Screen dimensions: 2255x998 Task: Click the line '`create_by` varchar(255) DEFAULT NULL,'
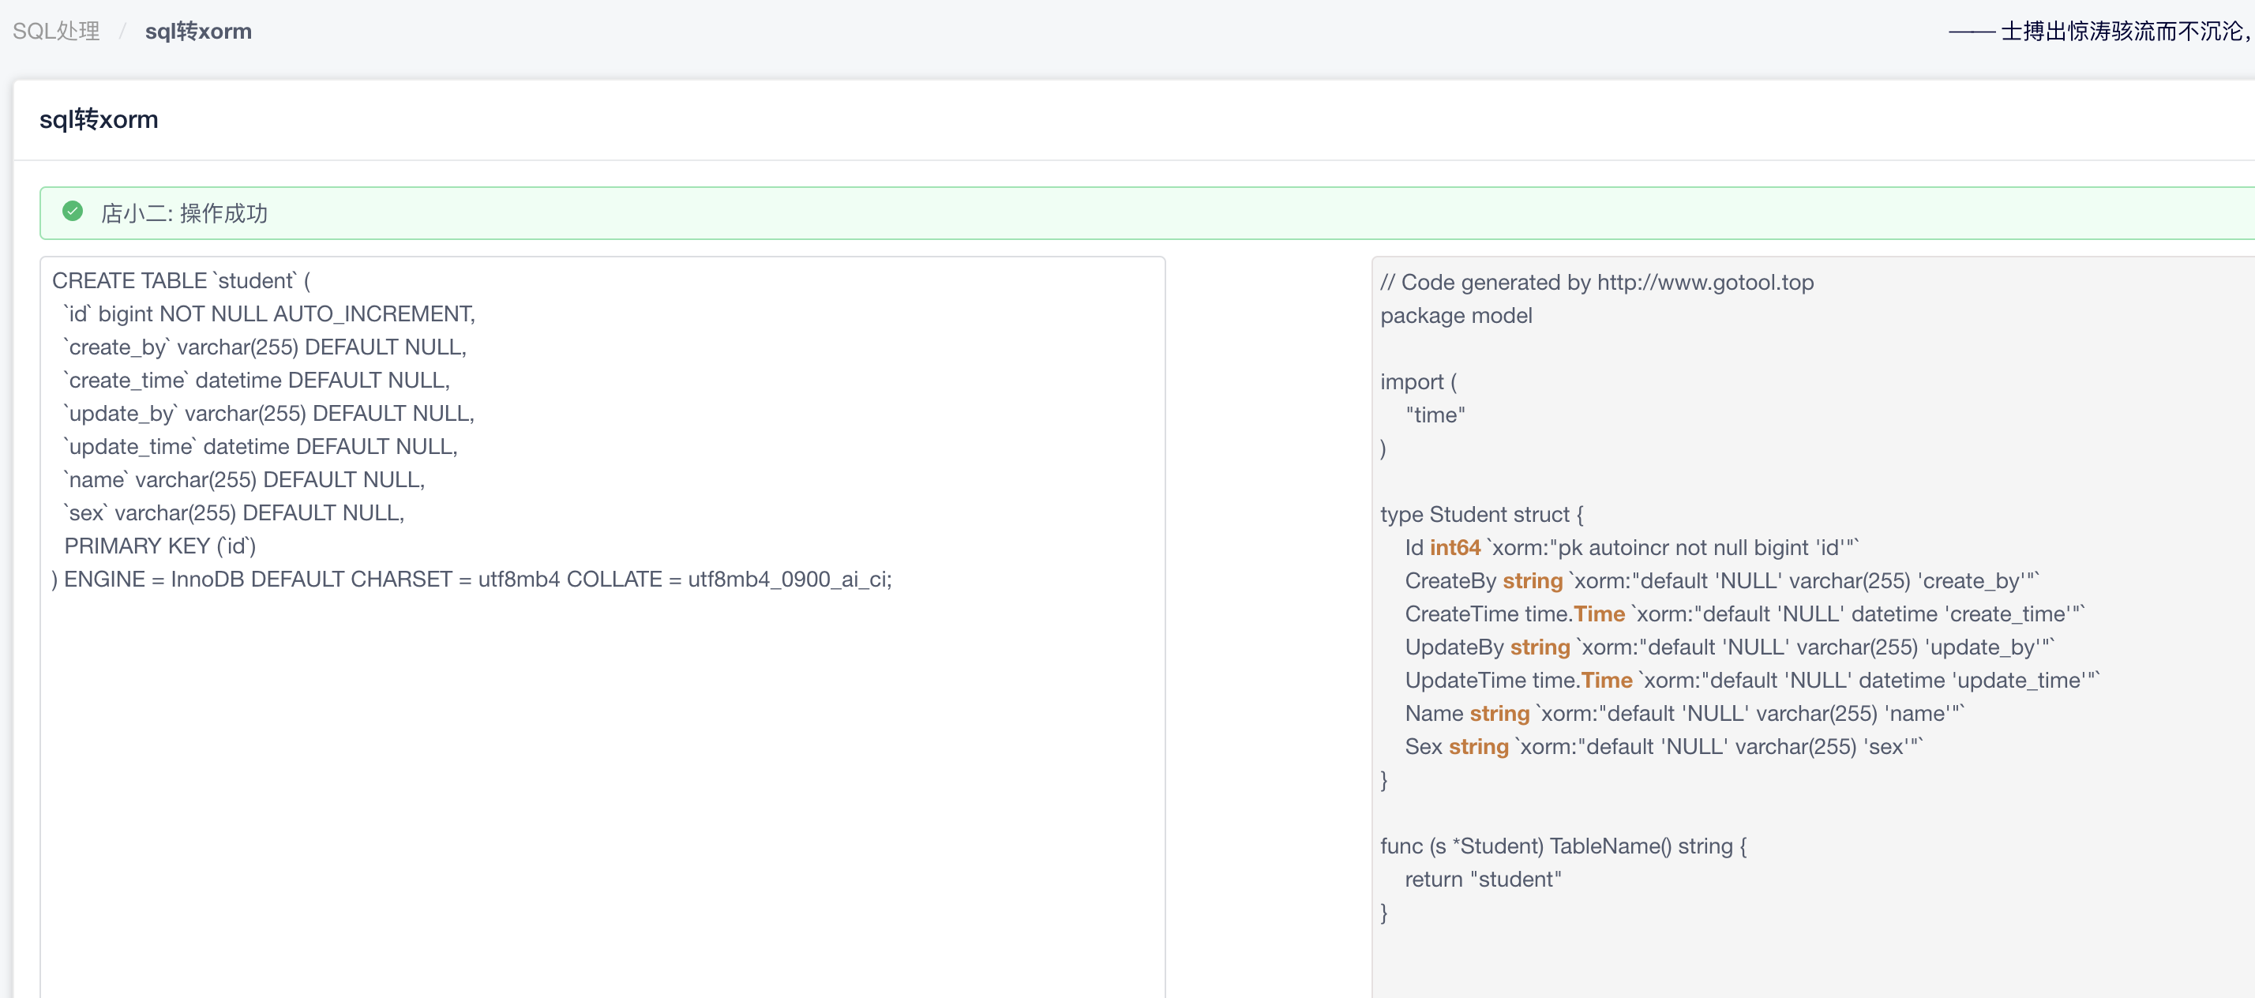pyautogui.click(x=265, y=347)
